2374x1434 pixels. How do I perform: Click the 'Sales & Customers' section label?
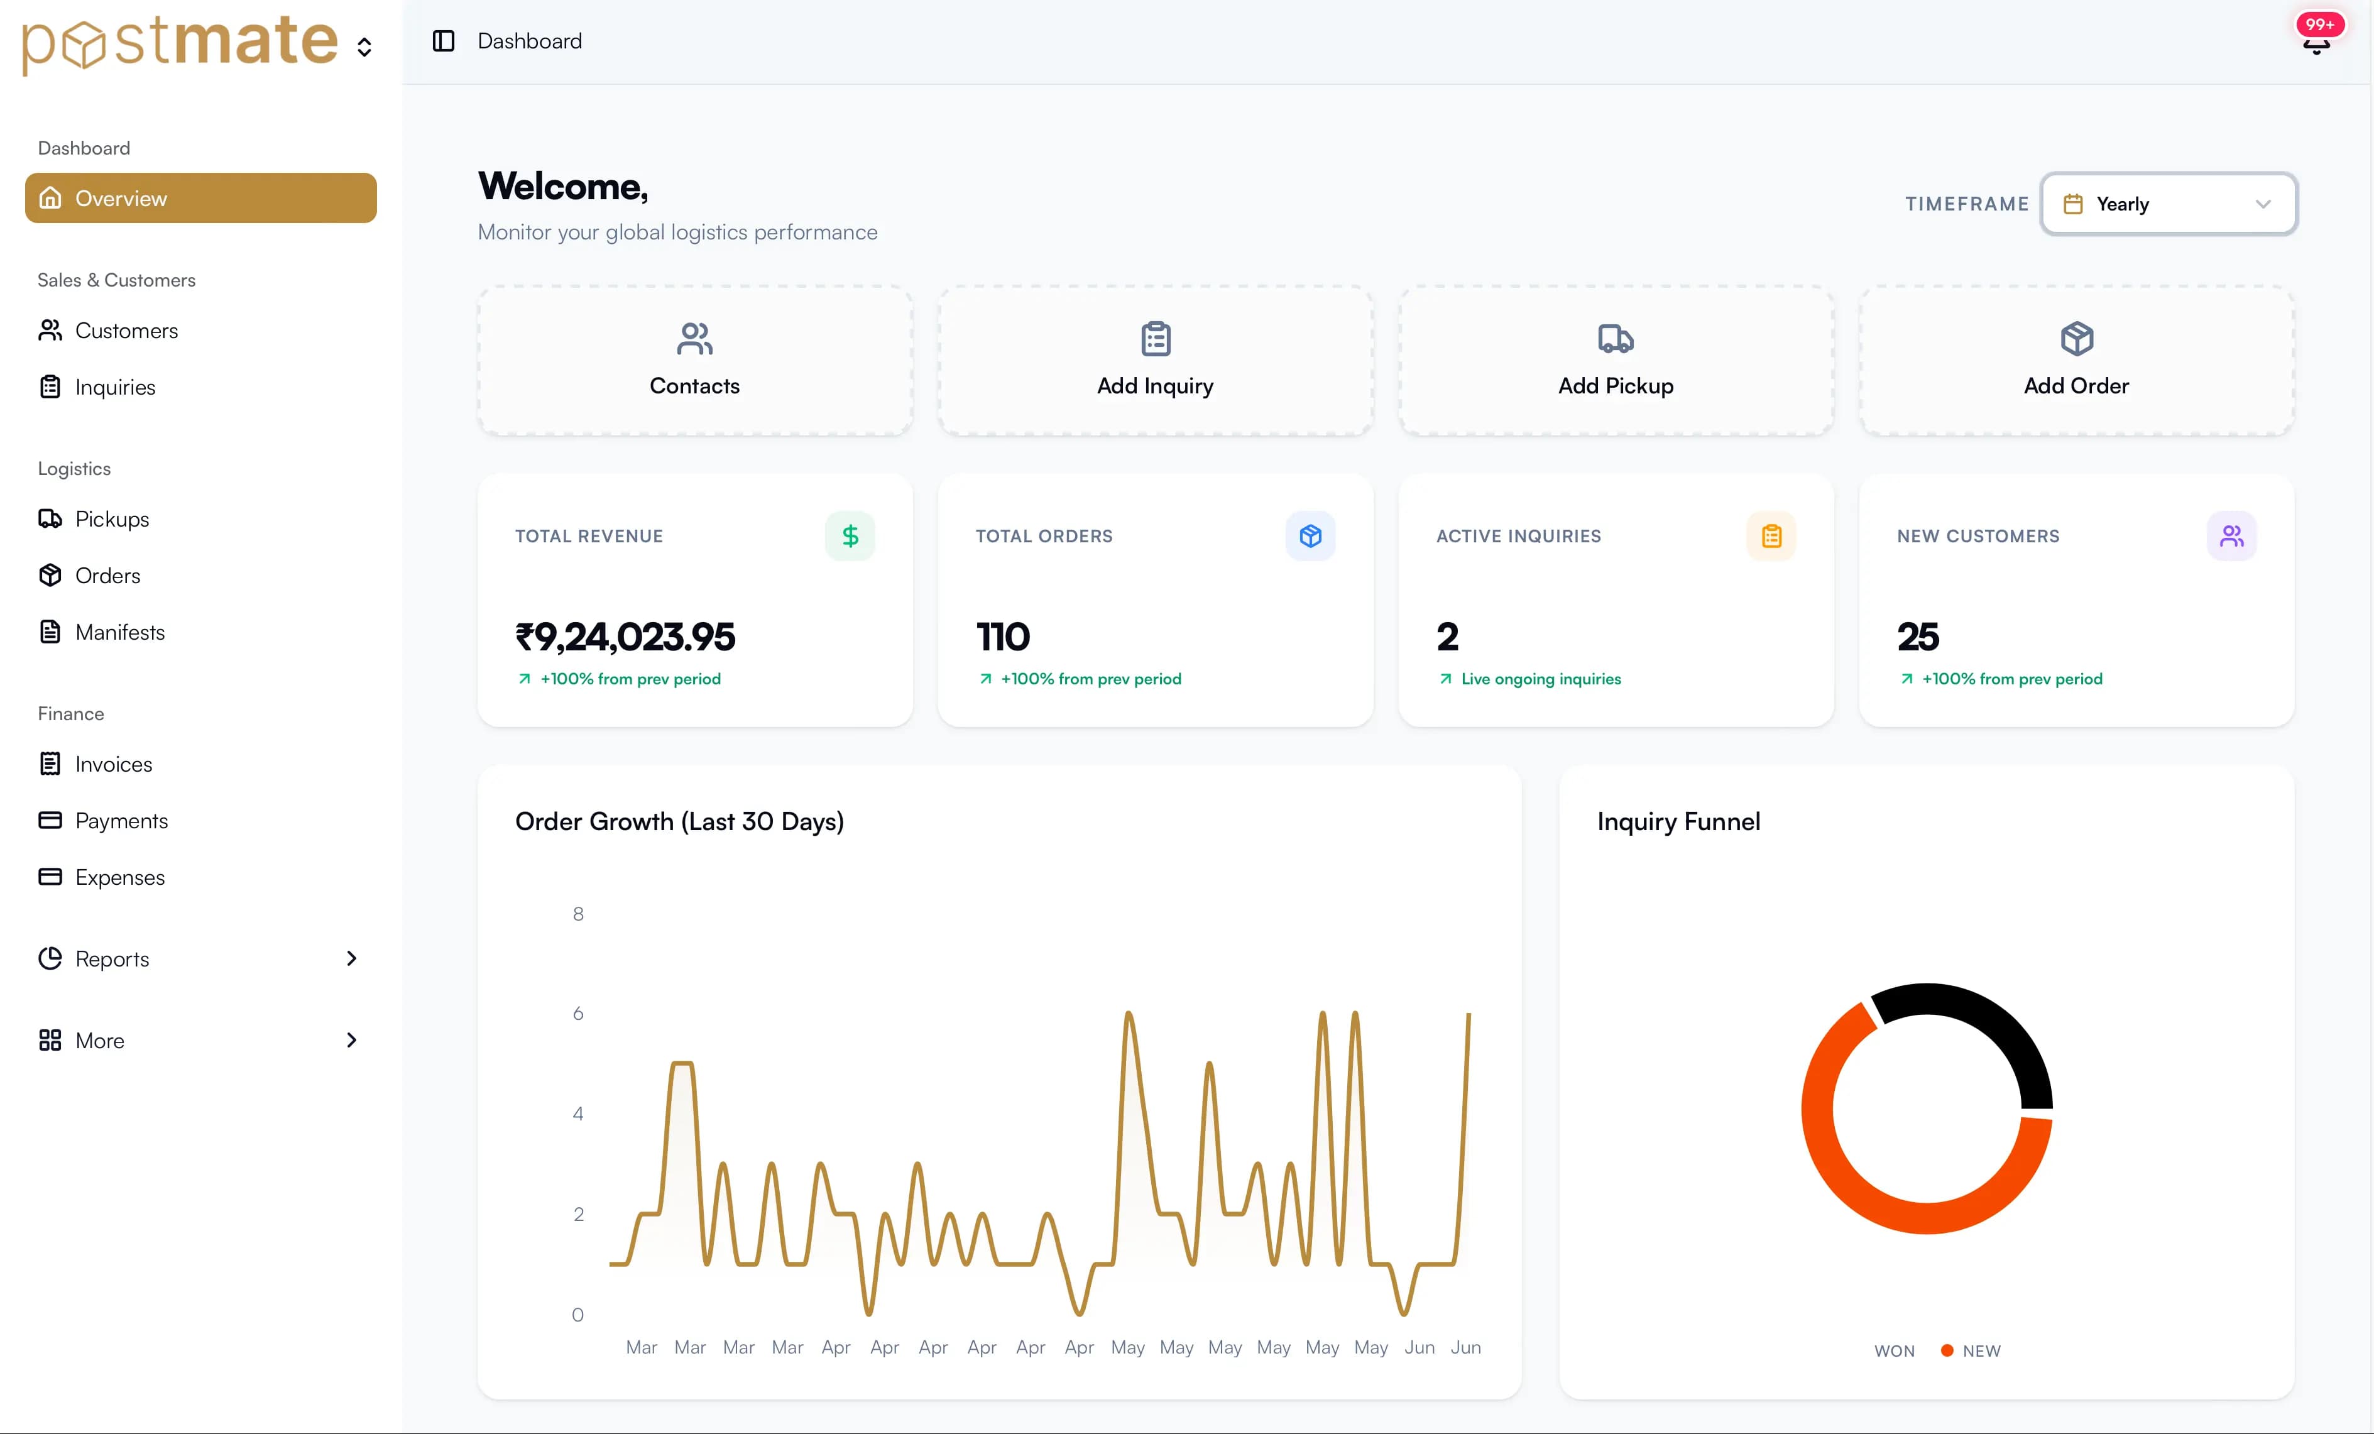(x=117, y=280)
